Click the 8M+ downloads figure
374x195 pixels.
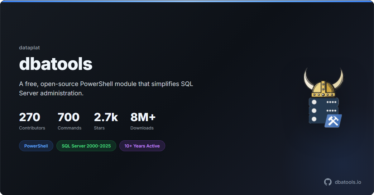click(143, 117)
